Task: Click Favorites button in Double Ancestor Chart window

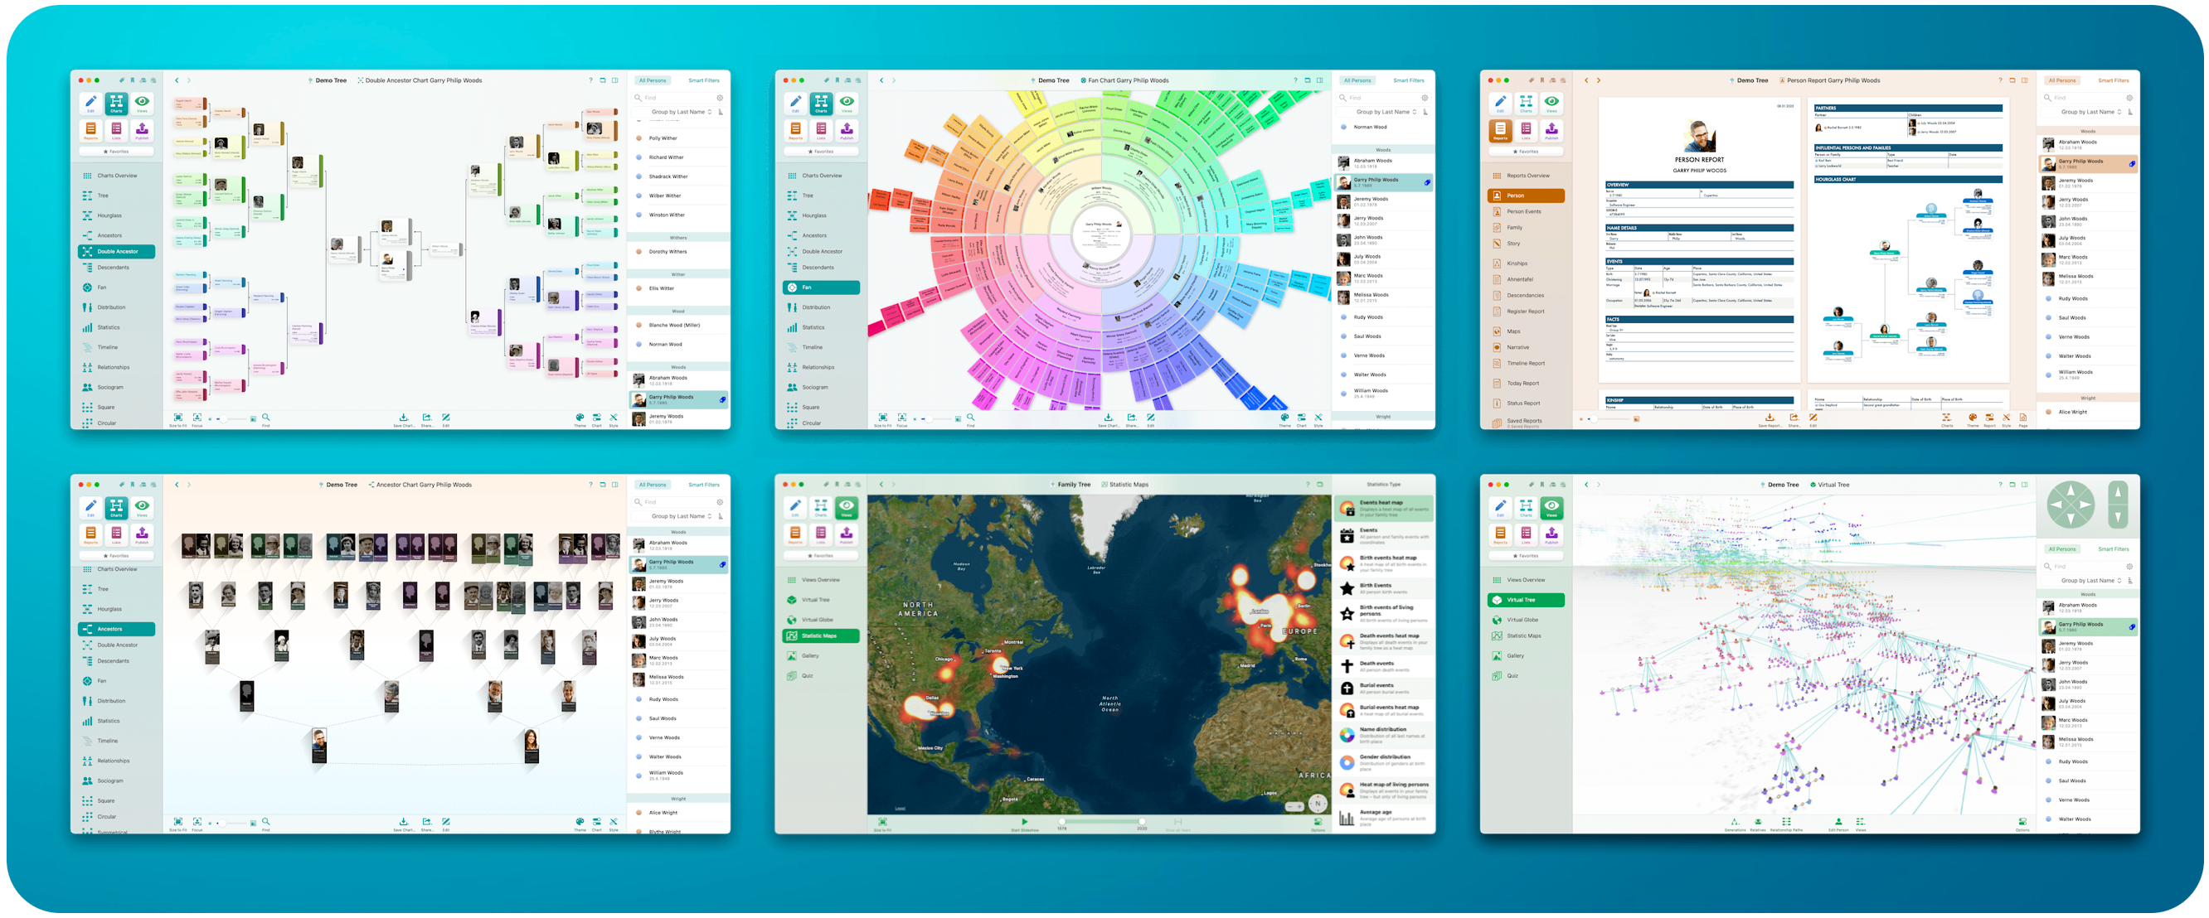Action: (116, 151)
